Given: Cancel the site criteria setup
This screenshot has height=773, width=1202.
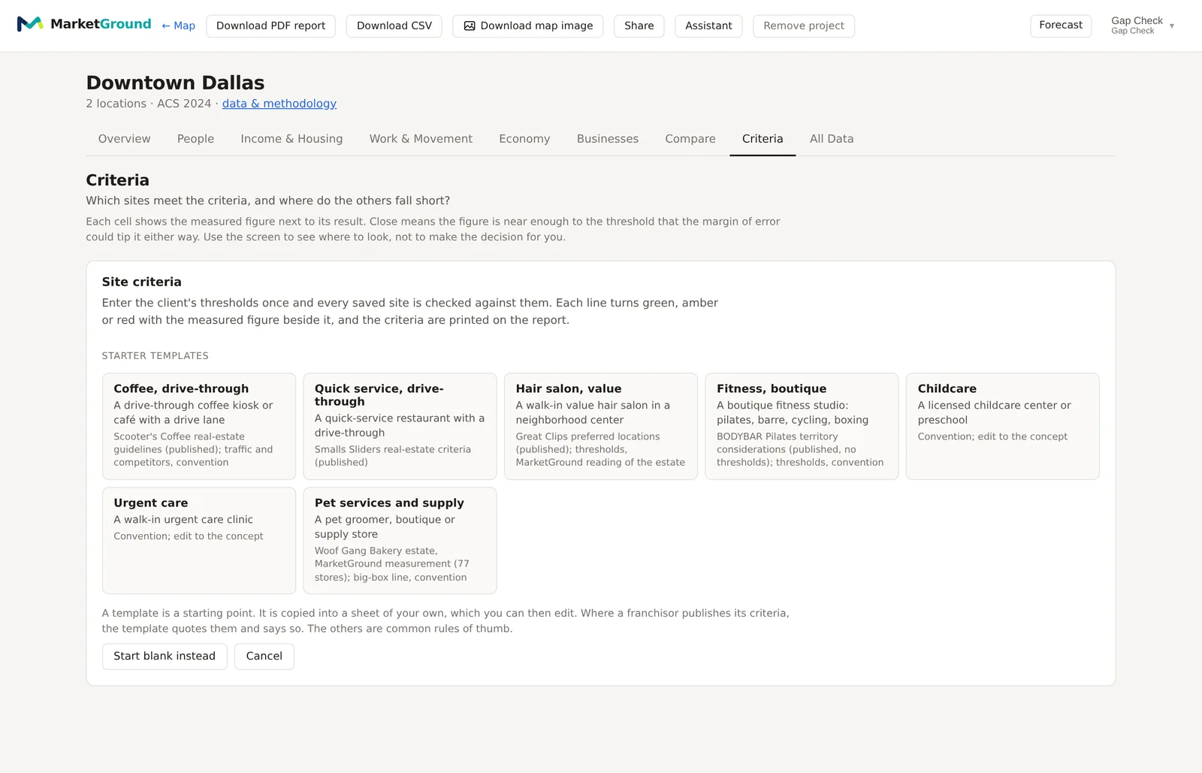Looking at the screenshot, I should coord(264,656).
